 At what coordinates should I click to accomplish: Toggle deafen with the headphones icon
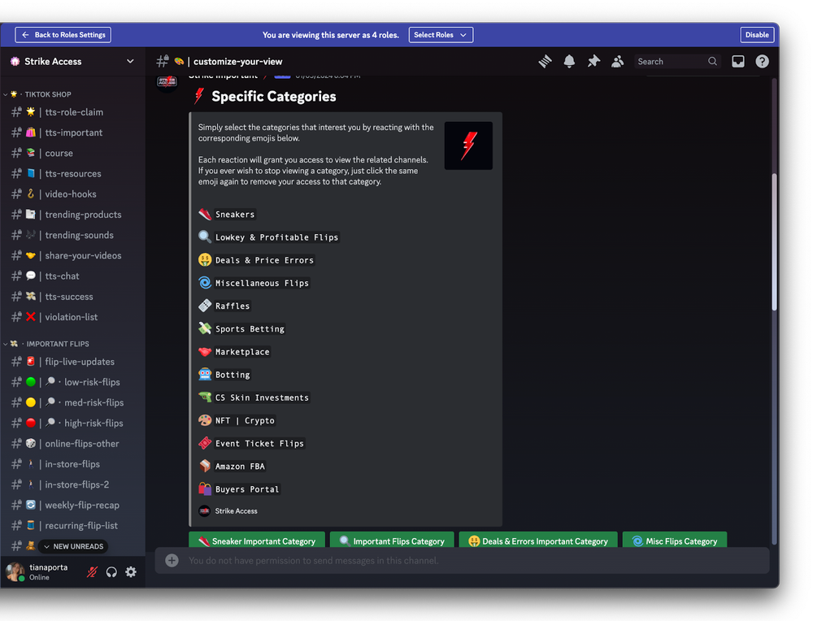[x=111, y=572]
